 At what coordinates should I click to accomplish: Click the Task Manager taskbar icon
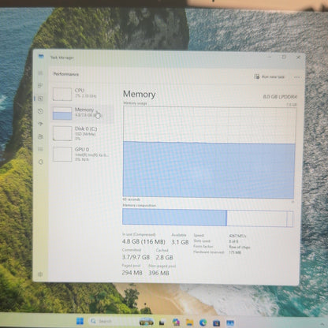[230, 323]
